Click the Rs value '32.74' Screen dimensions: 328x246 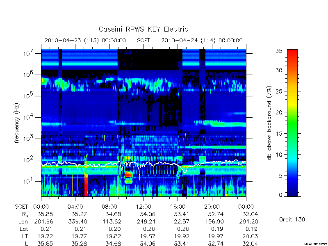pos(216,214)
